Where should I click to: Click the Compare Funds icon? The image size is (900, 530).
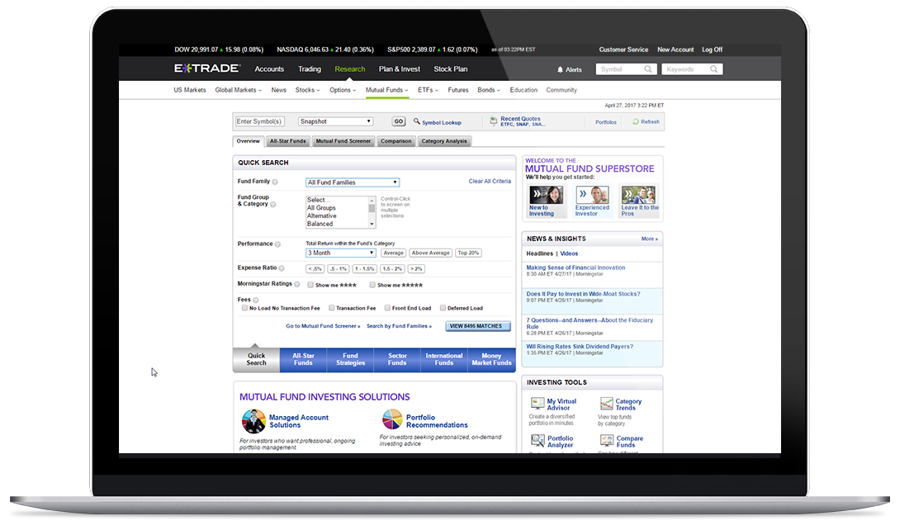(607, 441)
